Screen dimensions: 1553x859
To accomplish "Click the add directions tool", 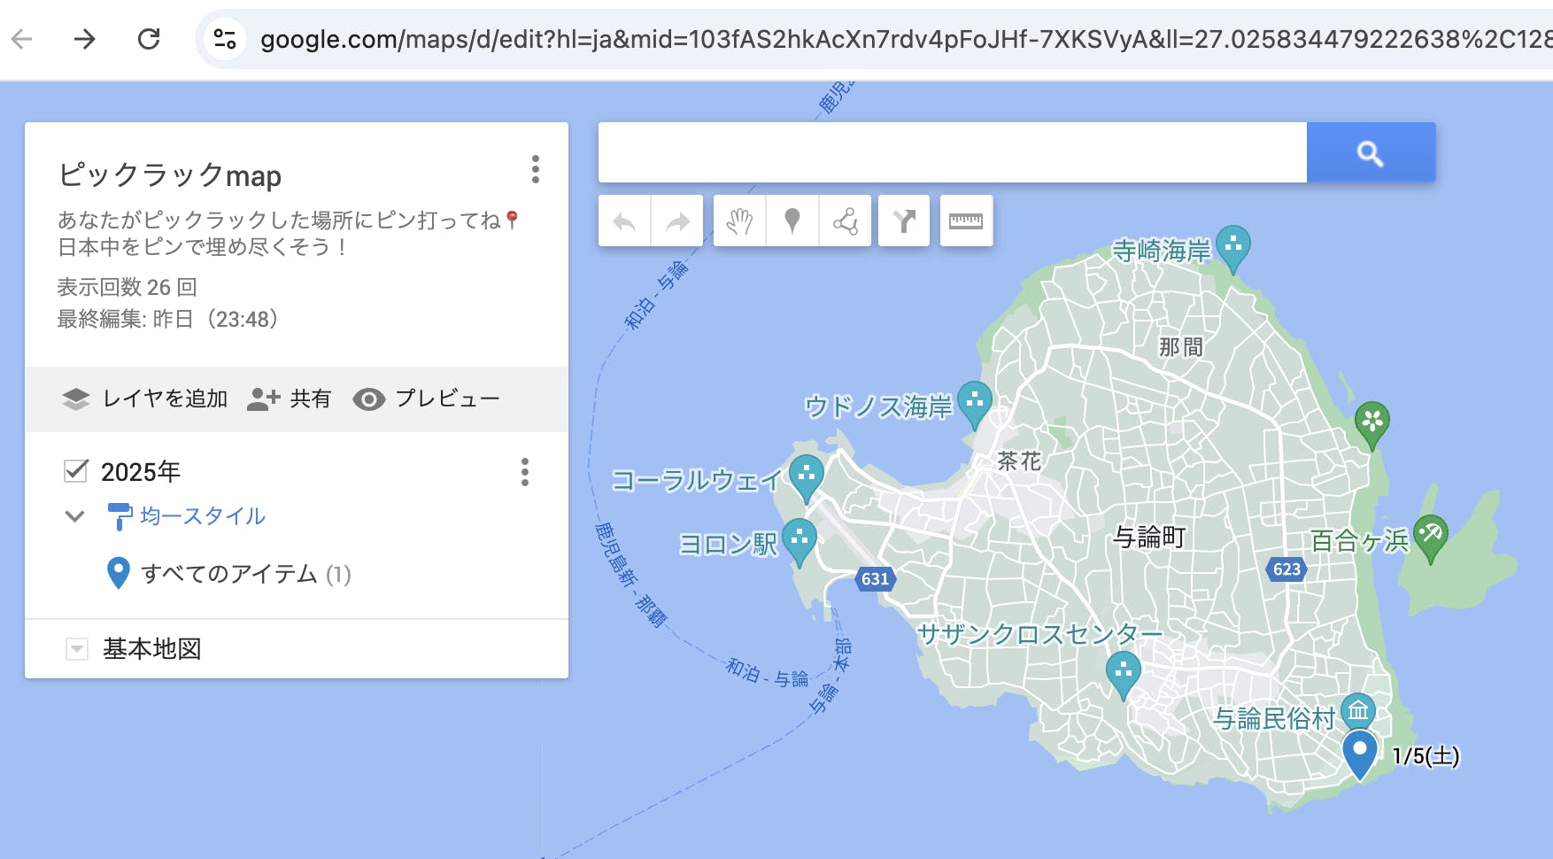I will click(904, 221).
